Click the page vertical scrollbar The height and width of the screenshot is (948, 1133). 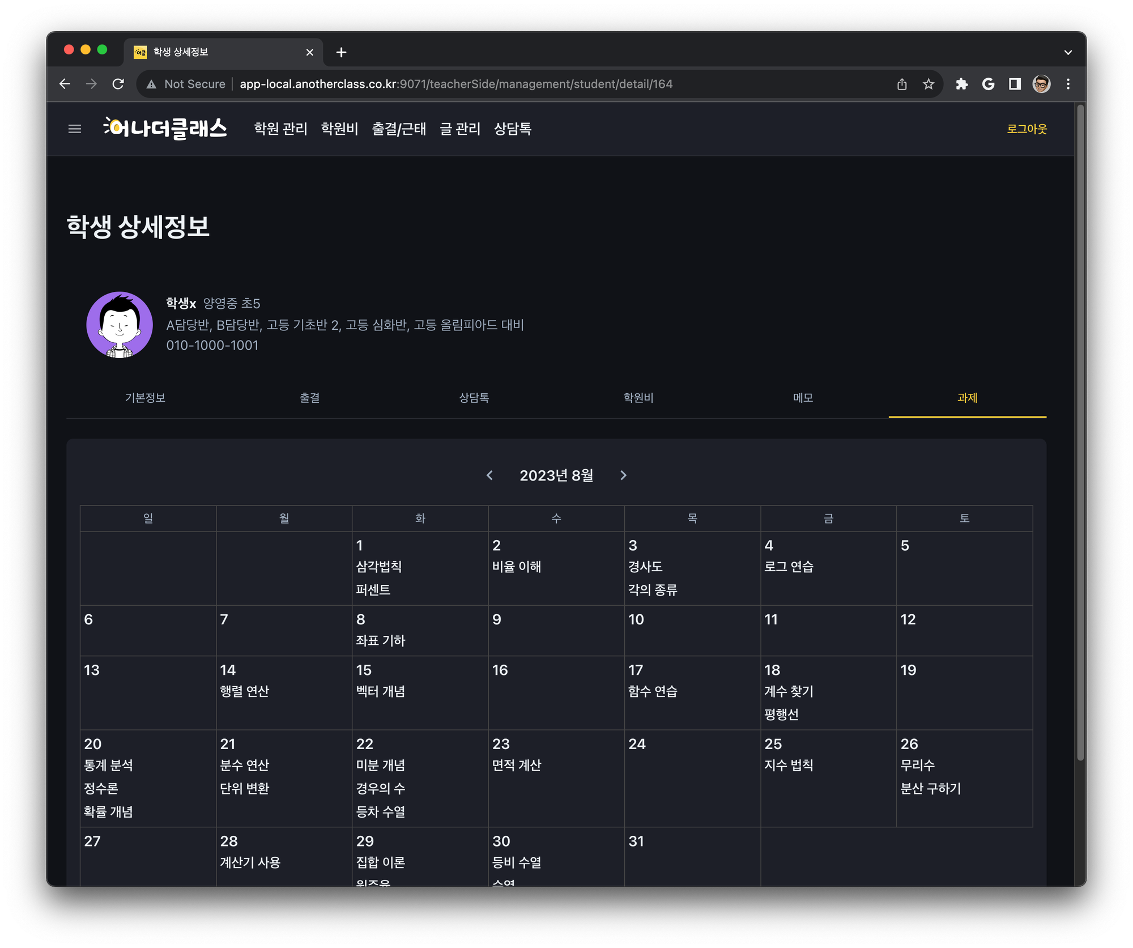[1080, 433]
